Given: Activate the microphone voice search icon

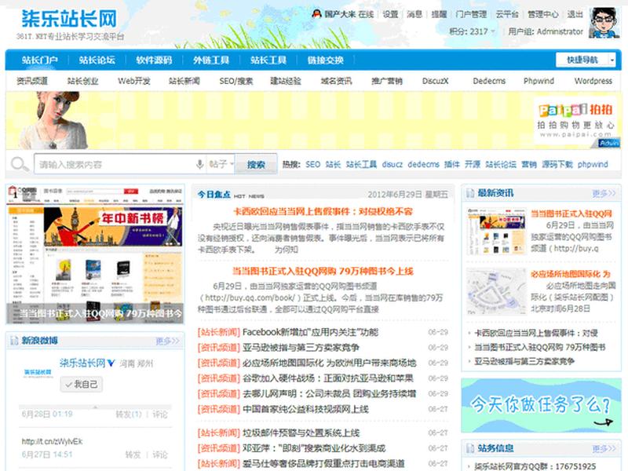Looking at the screenshot, I should (199, 164).
